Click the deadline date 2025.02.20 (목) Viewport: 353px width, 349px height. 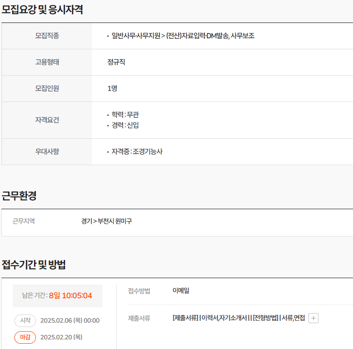tap(61, 338)
